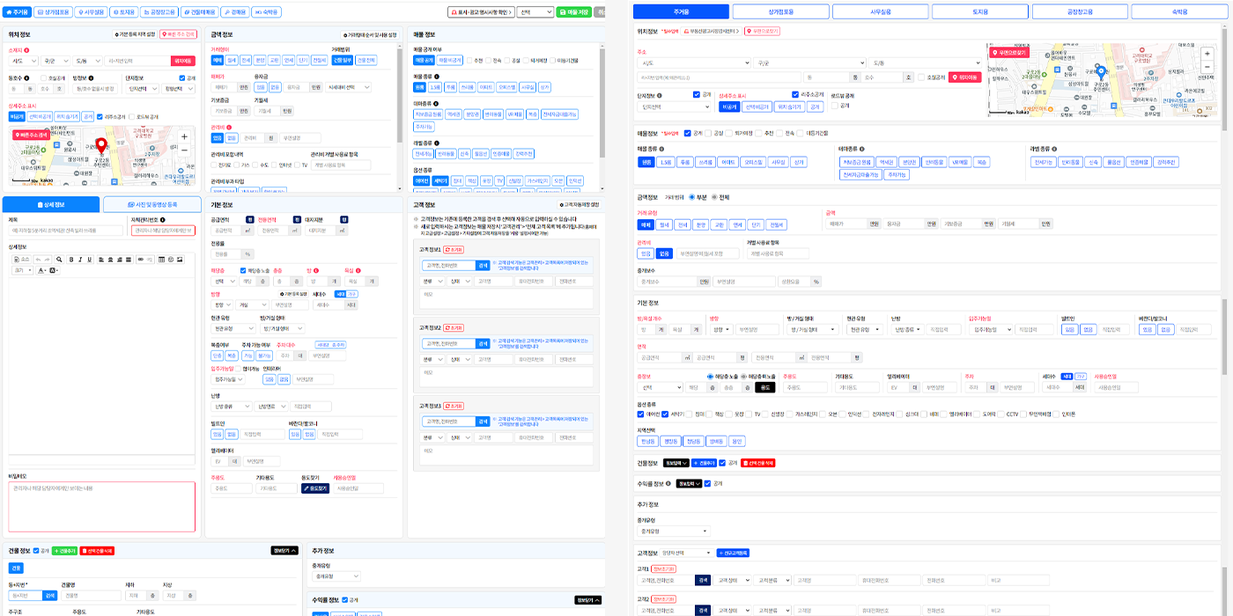
Task: Click the info icon beside right-layout 라벨 종류
Action: tap(1054, 149)
